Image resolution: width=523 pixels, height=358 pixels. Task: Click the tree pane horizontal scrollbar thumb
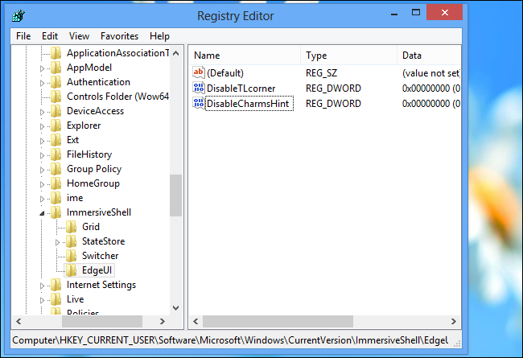(102, 321)
